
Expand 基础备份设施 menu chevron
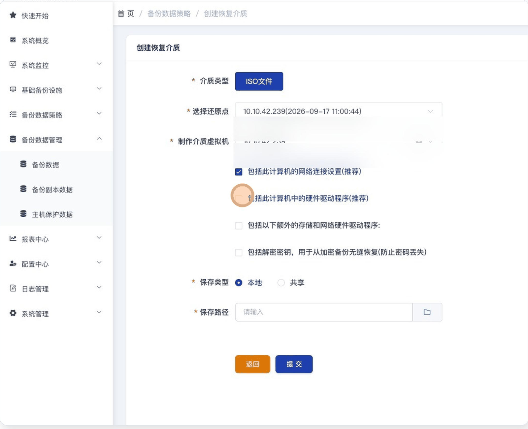click(99, 88)
